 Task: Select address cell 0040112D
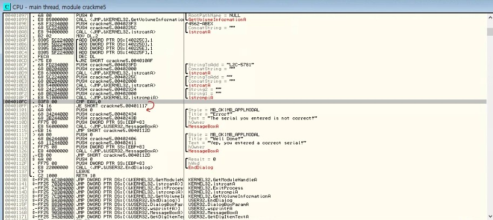[x=16, y=159]
